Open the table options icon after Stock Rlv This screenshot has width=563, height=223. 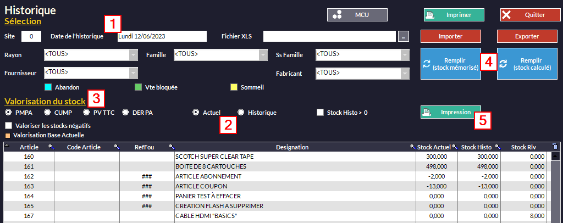(555, 147)
